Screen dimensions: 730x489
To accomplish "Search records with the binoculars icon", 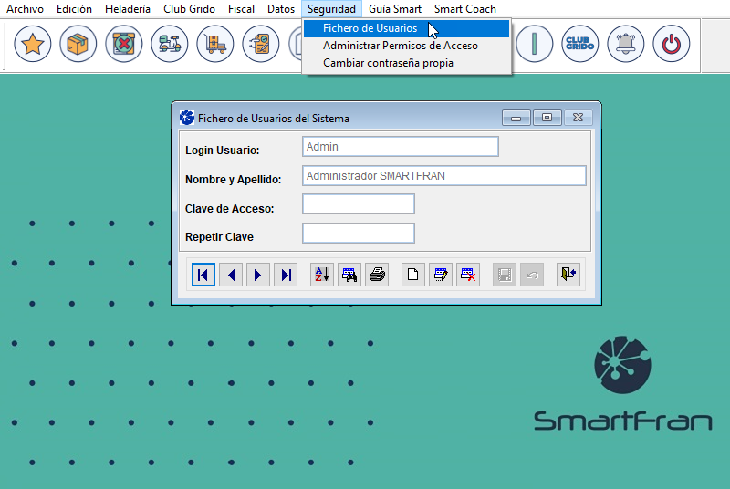I will click(x=349, y=275).
